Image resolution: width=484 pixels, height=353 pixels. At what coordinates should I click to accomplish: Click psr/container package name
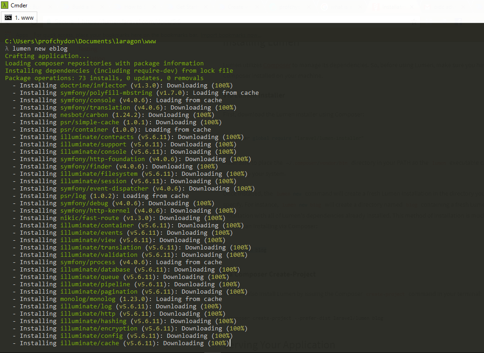pyautogui.click(x=84, y=130)
